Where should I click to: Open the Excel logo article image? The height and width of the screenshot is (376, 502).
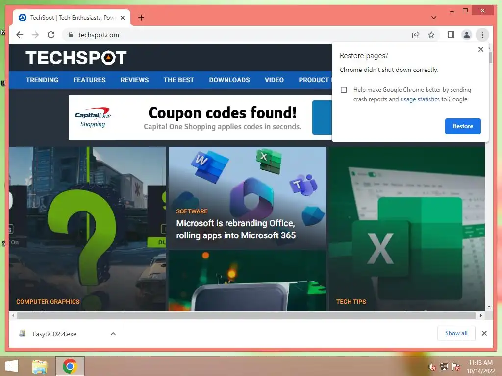[406, 229]
